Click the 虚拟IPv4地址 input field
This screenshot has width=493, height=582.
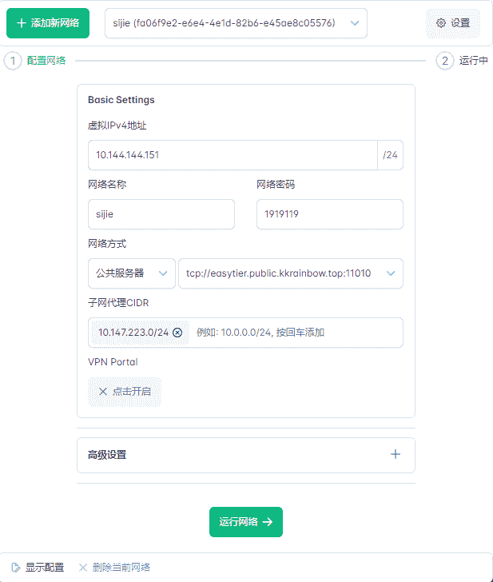(232, 155)
